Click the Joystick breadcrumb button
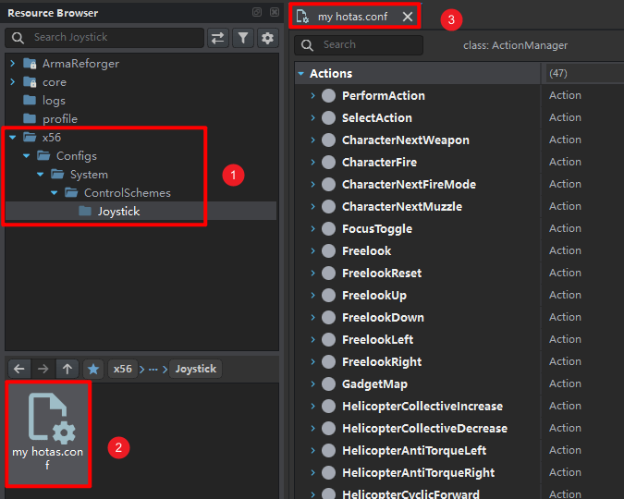The height and width of the screenshot is (499, 624). (x=196, y=369)
